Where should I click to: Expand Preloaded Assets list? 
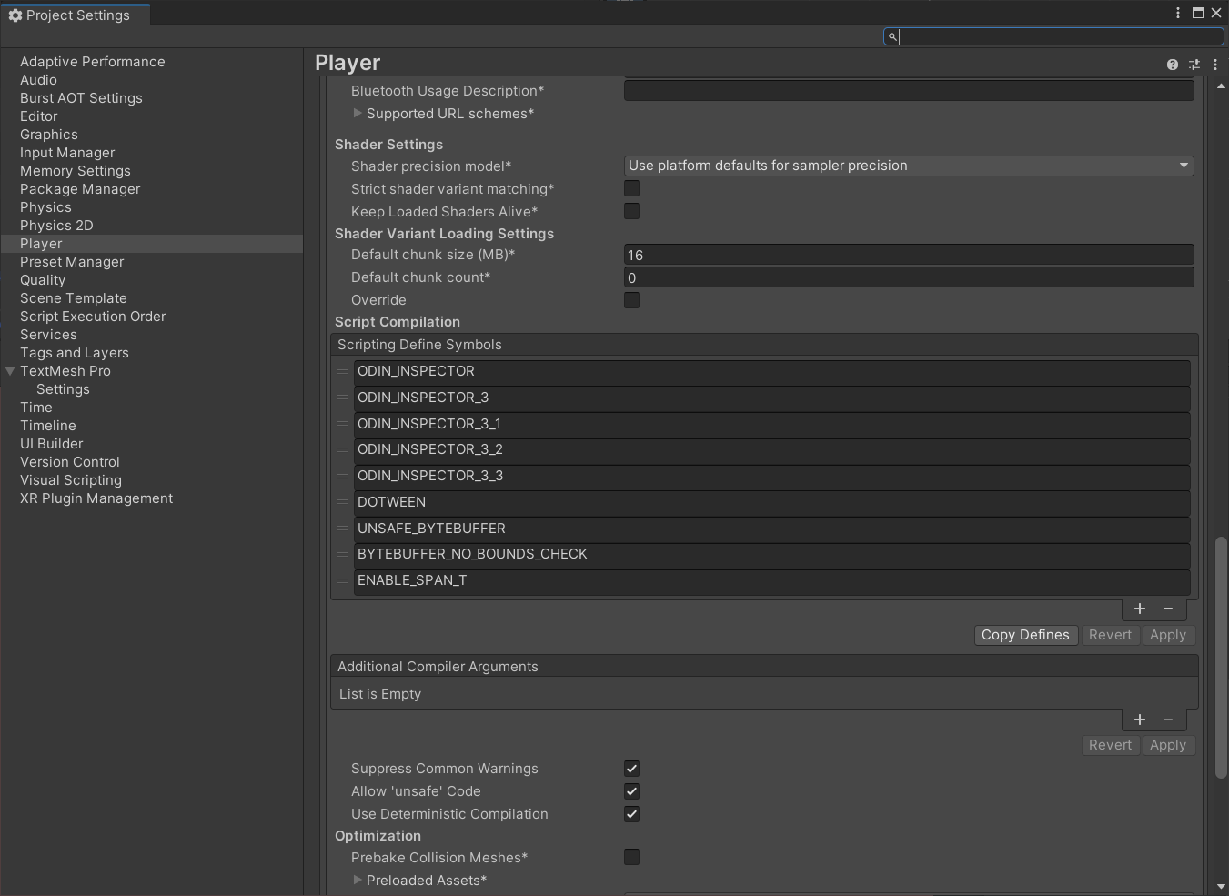358,881
